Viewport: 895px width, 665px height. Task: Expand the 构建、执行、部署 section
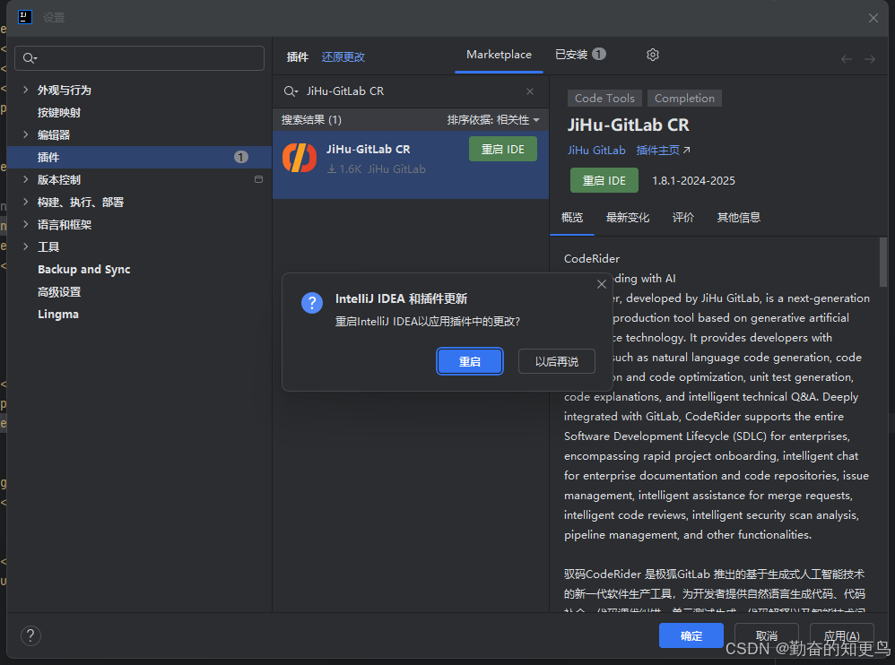(25, 202)
